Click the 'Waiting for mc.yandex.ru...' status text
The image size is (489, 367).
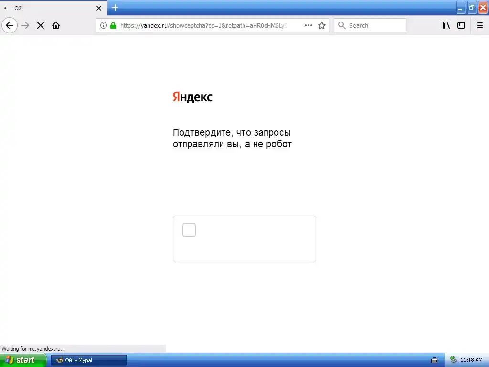[x=33, y=349]
